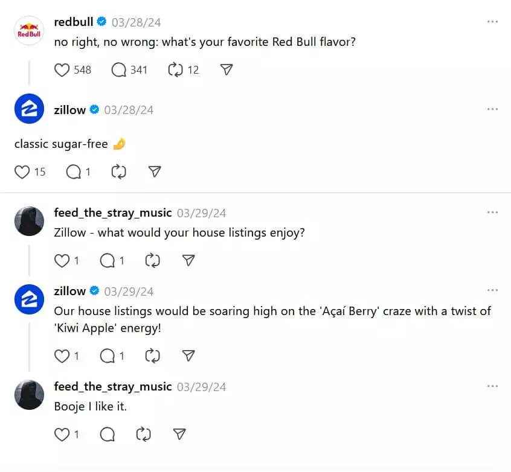The width and height of the screenshot is (511, 472).
Task: Open more options on redbull's post
Action: point(492,21)
